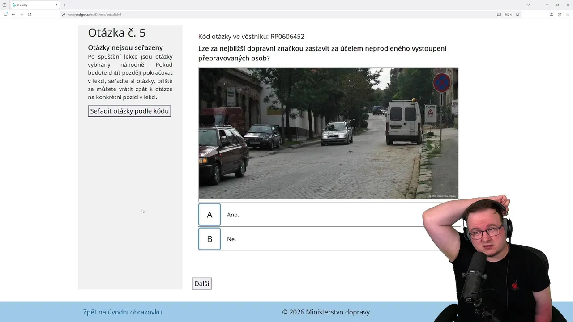This screenshot has height=322, width=573.
Task: Select the answer text Ano.
Action: 233,215
